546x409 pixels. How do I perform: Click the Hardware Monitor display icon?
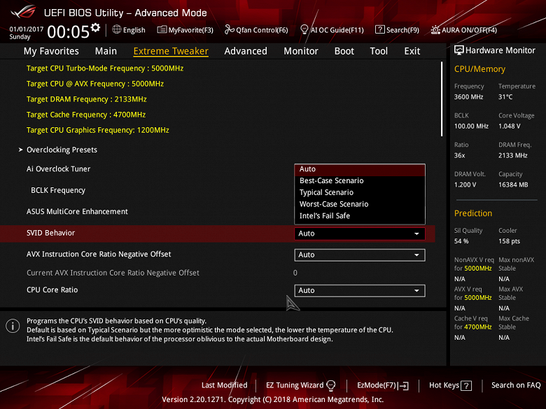(459, 50)
